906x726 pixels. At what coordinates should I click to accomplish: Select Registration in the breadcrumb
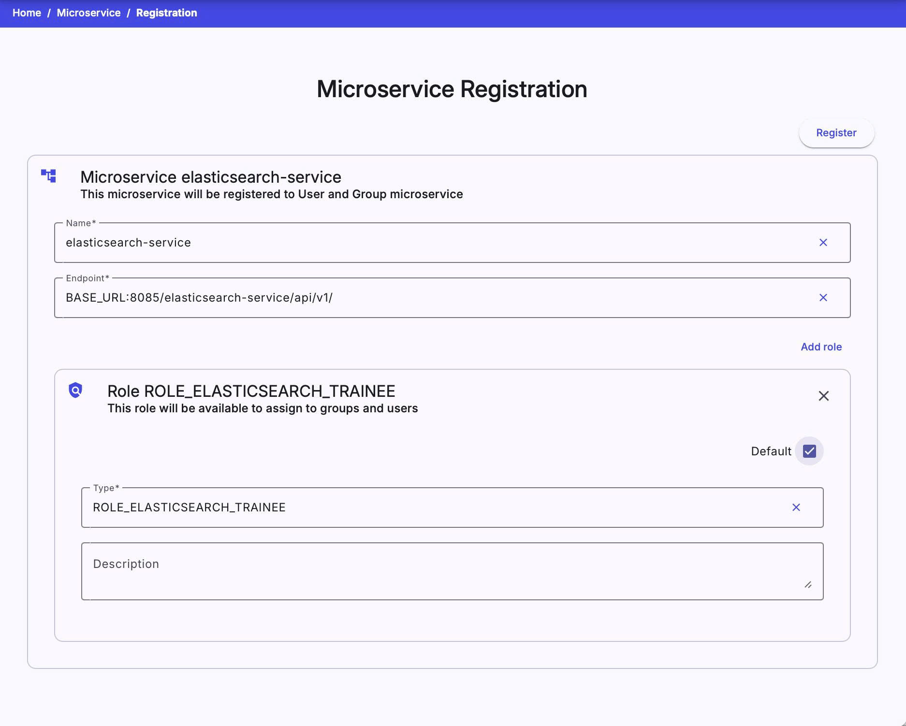click(166, 13)
